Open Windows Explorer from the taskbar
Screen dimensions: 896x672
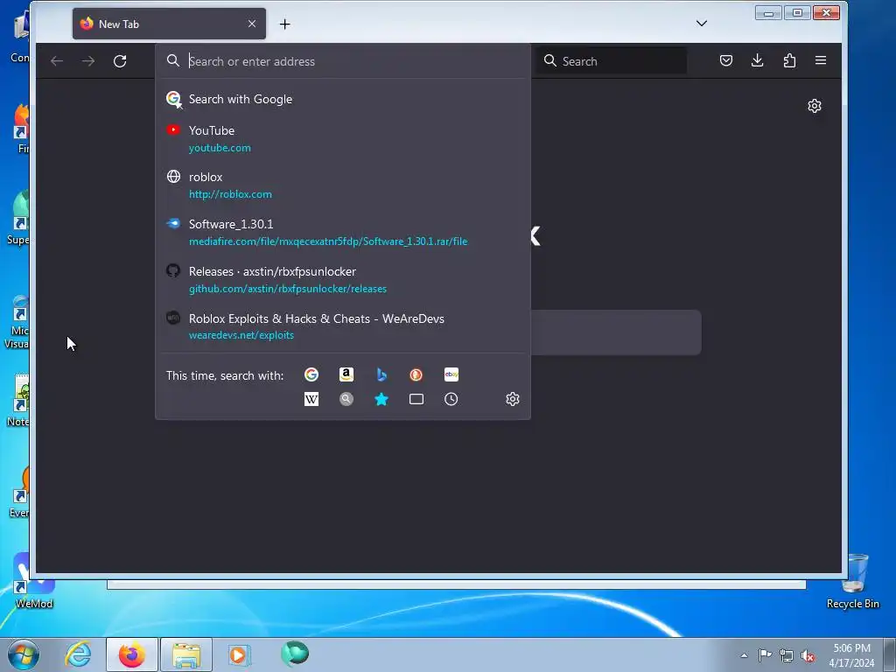click(186, 654)
